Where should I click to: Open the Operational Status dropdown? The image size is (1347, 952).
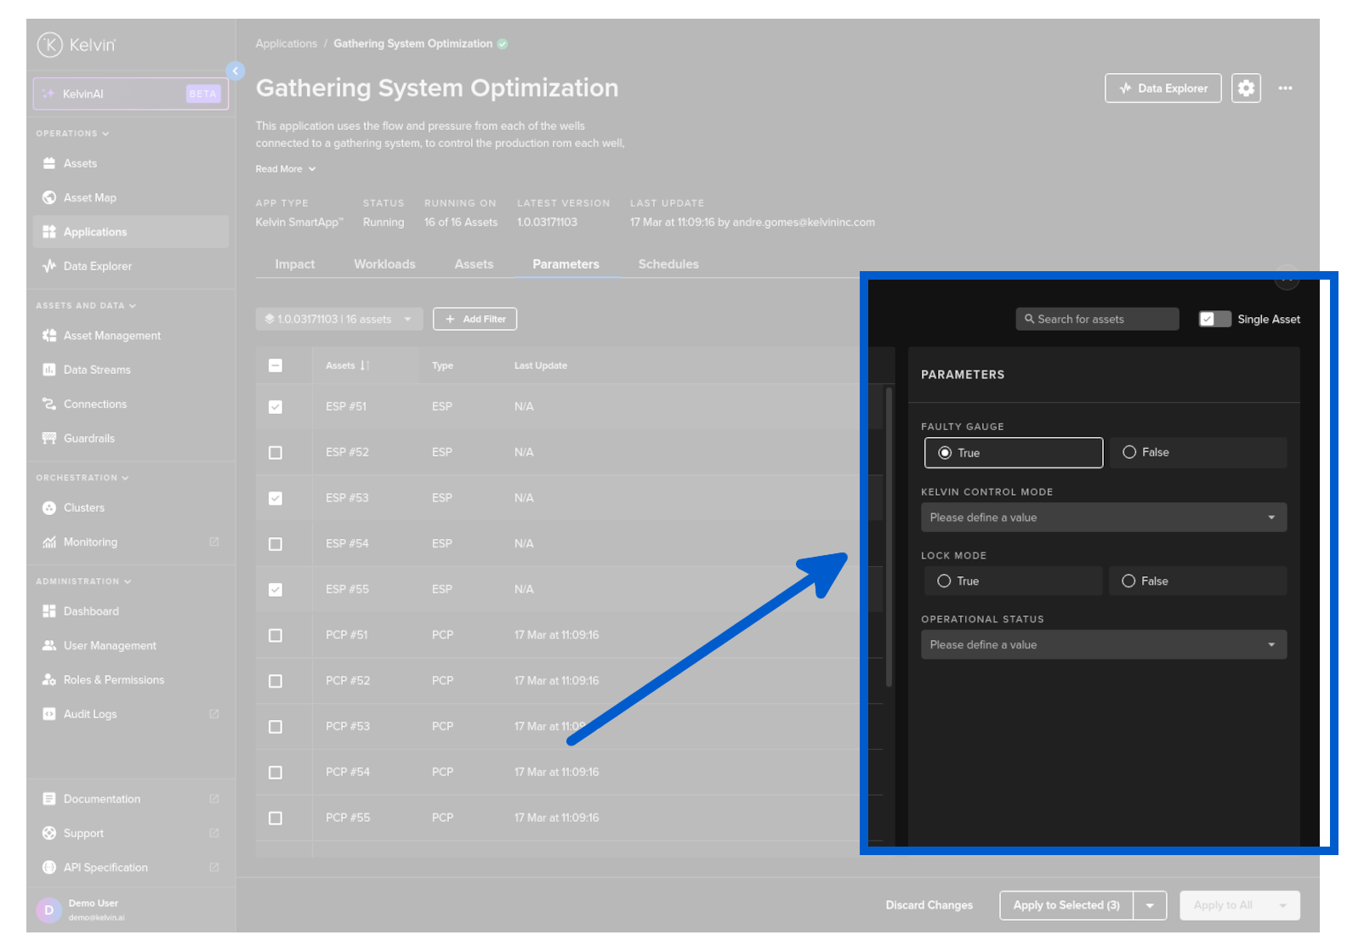(x=1103, y=645)
